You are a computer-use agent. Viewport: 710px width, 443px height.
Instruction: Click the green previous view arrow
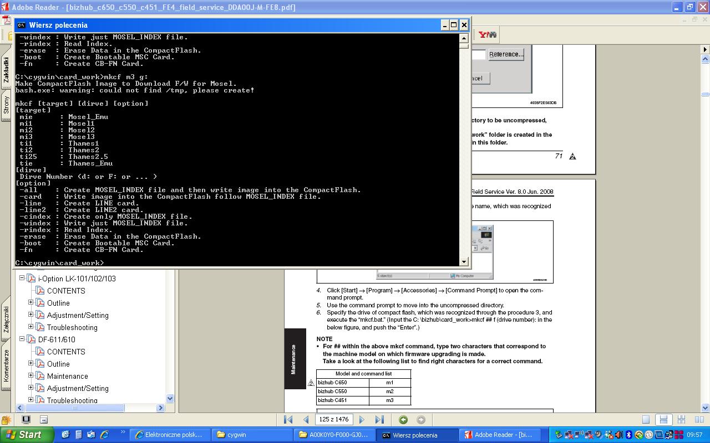point(403,420)
